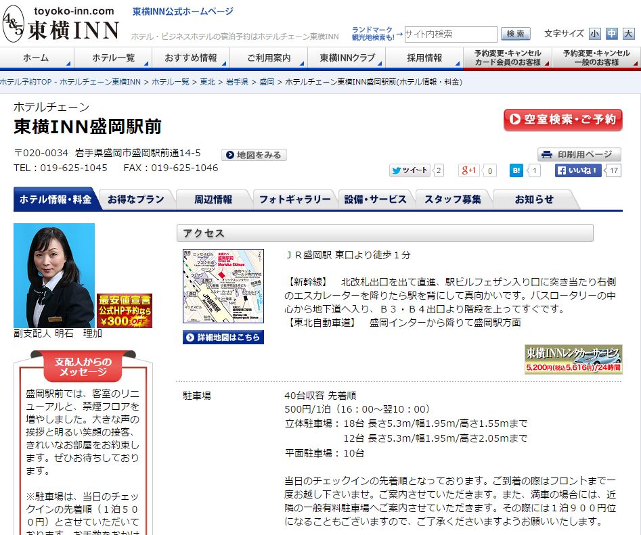This screenshot has height=535, width=641.
Task: Click the Google +1 share button
Action: point(469,170)
